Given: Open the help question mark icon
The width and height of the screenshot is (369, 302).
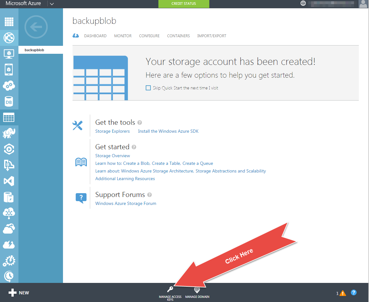Looking at the screenshot, I should 353,292.
